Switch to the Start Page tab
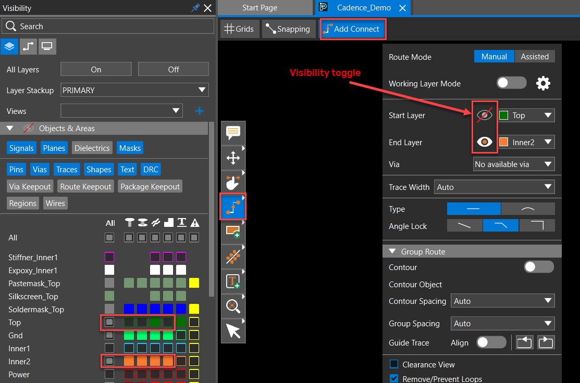580x383 pixels. coord(260,8)
